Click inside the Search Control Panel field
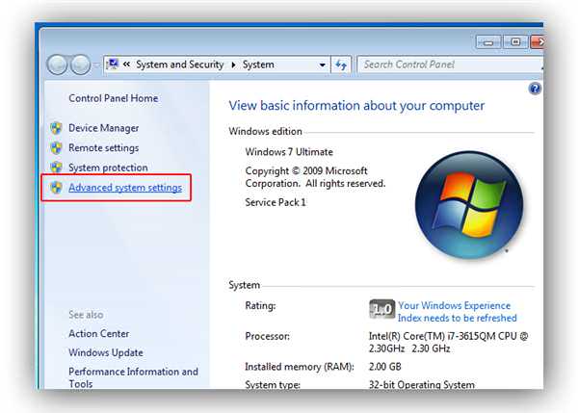The height and width of the screenshot is (413, 578). tap(450, 65)
